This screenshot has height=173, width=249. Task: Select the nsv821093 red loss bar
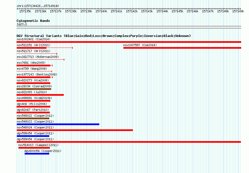(x=40, y=95)
